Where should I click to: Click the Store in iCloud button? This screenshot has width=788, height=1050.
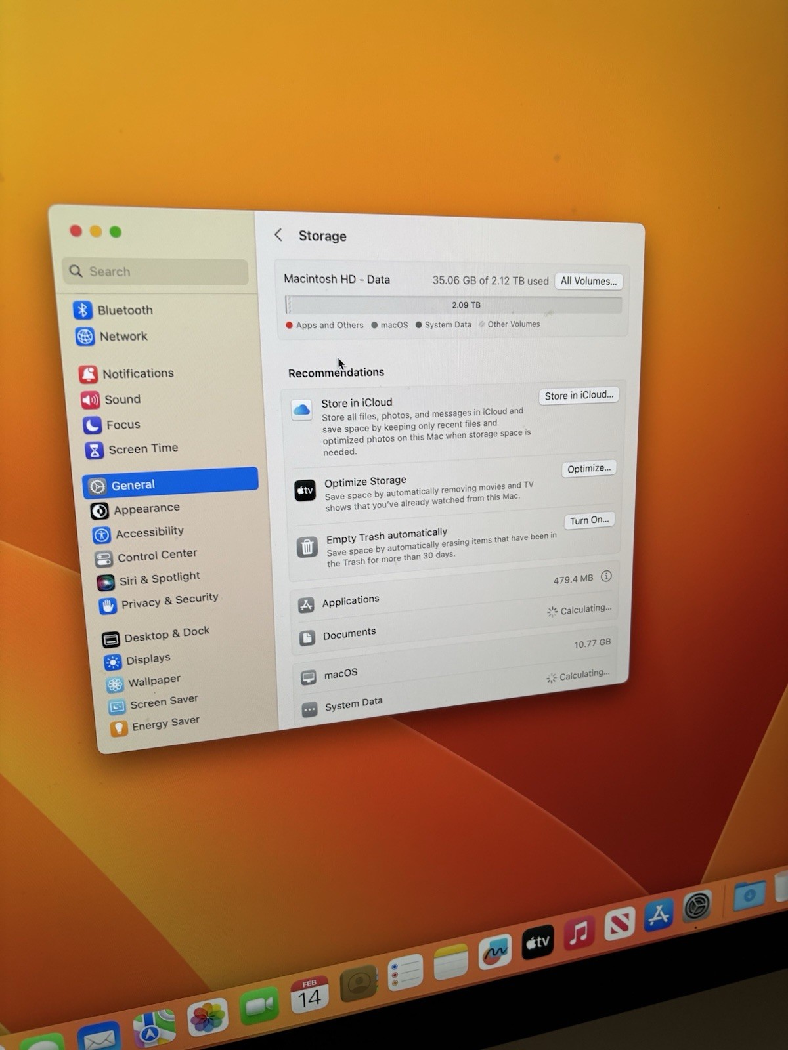579,396
